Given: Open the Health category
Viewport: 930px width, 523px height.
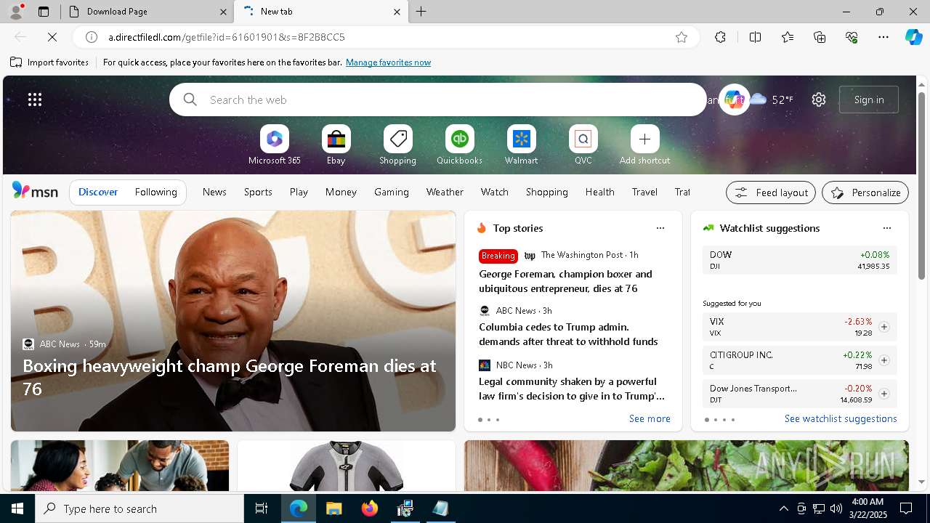Looking at the screenshot, I should 599,192.
